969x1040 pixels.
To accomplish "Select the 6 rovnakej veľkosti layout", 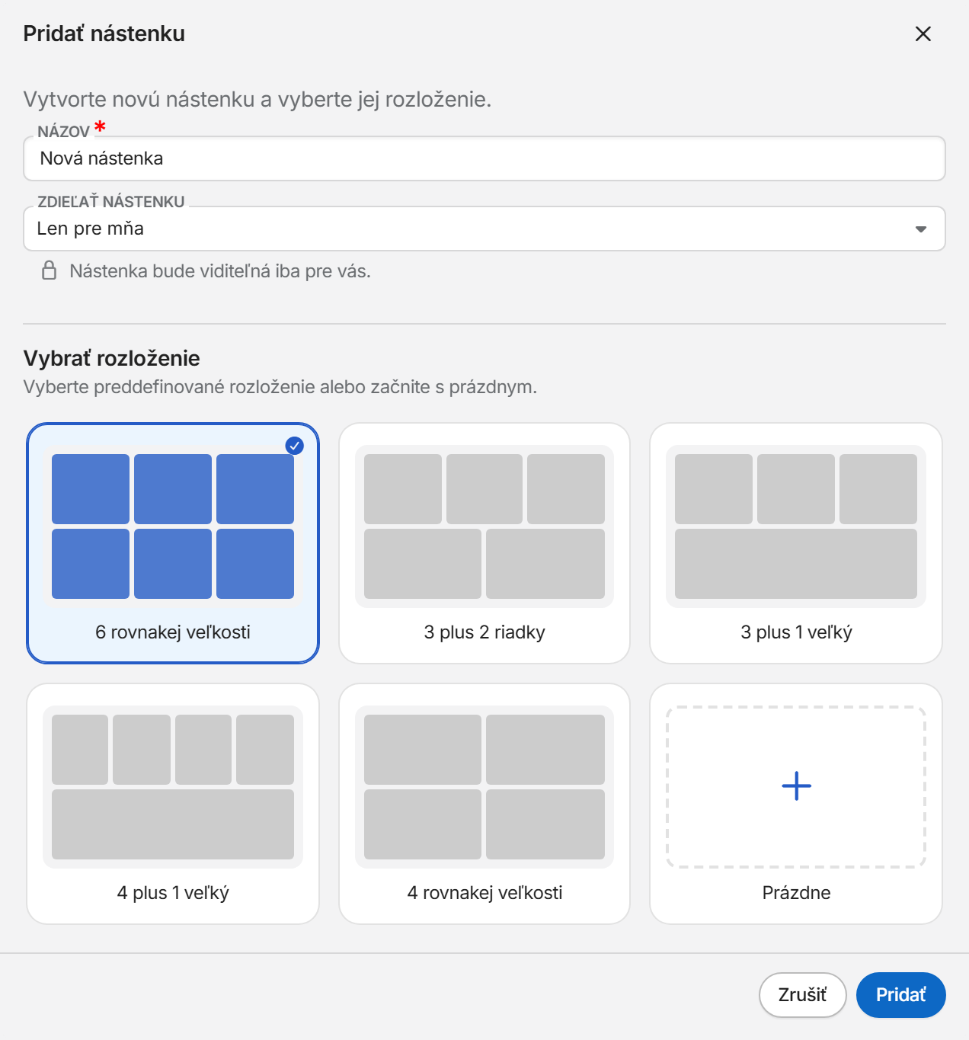I will [x=173, y=543].
